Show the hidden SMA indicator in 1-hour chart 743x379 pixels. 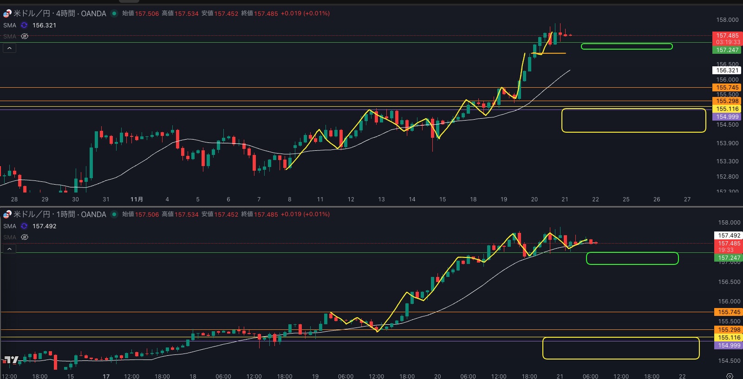click(25, 237)
